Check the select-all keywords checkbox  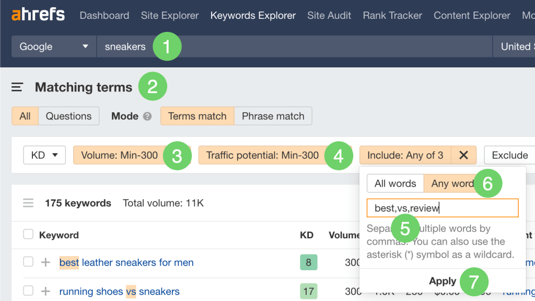click(x=28, y=234)
